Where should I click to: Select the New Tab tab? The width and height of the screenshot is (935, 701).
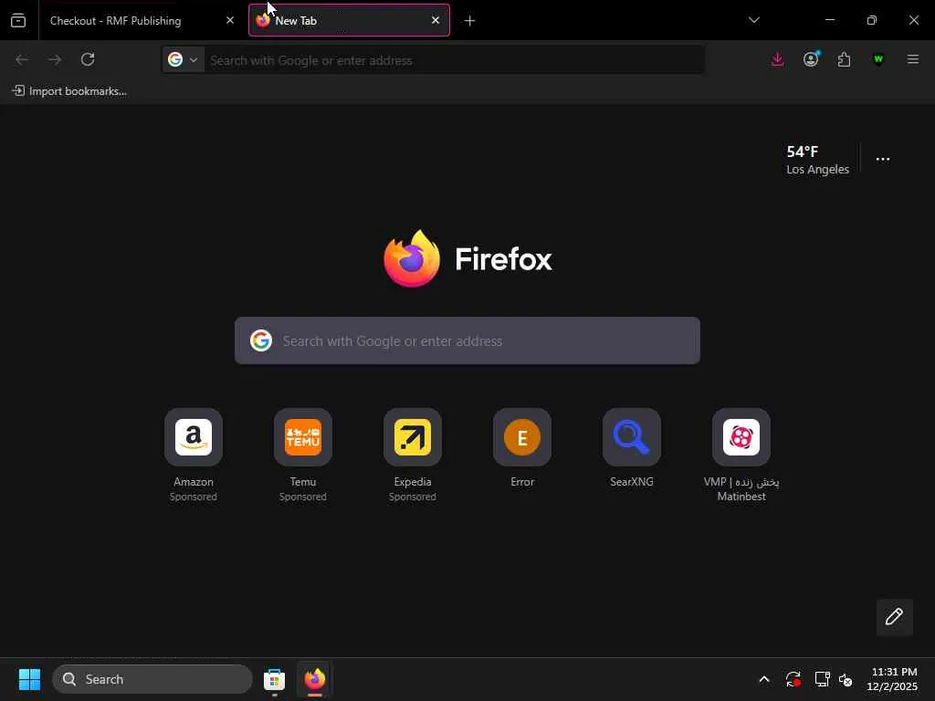tap(349, 20)
